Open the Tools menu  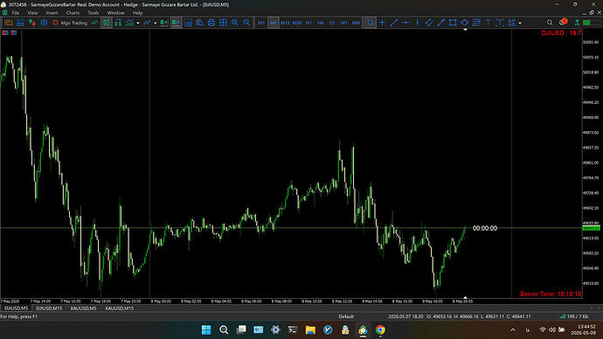coord(93,13)
